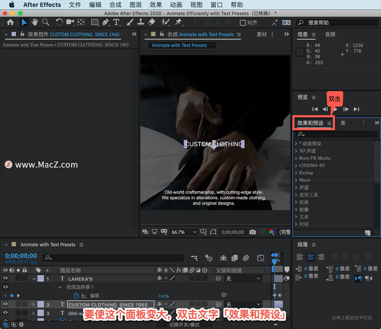Open the 窗口 menu
The width and height of the screenshot is (381, 329).
(x=216, y=5)
